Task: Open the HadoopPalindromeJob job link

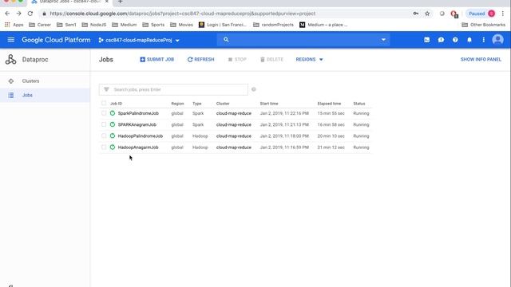Action: tap(141, 136)
